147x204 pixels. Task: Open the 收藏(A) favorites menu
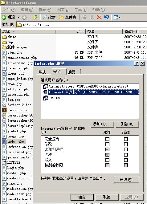[63, 10]
